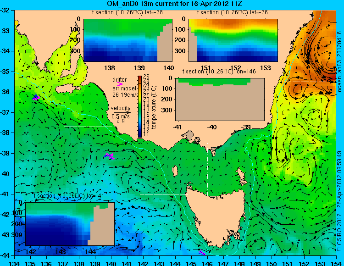Viewport: 344px width, 266px height.
Task: Click the warm orange eddy near 151.5E, 36S
Action: coord(298,89)
